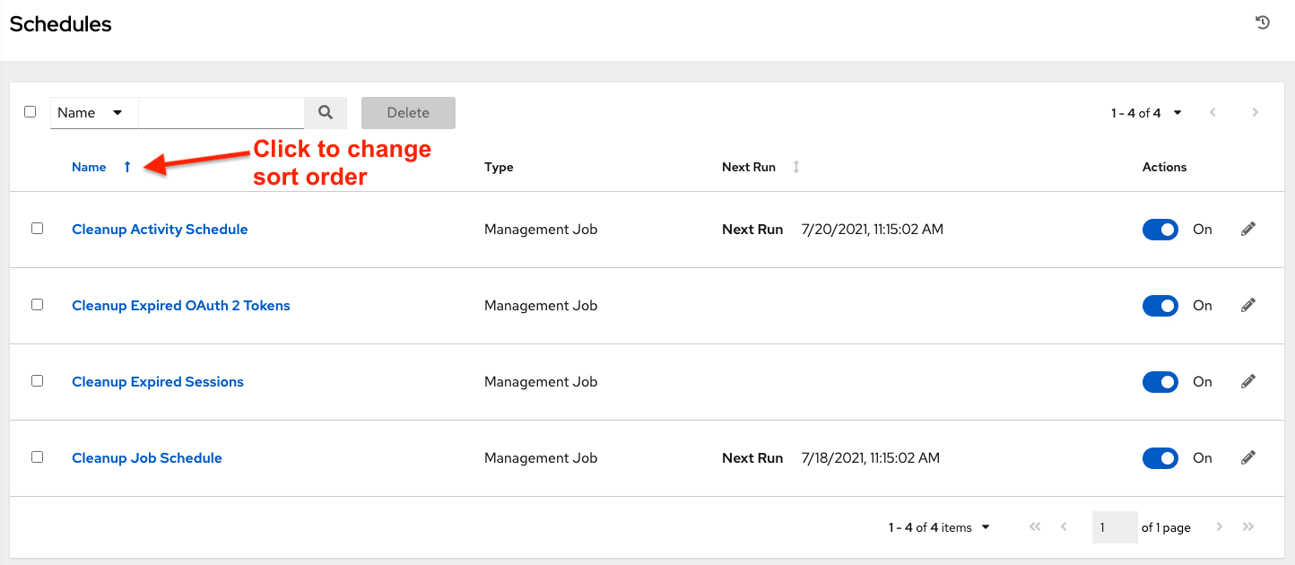The image size is (1295, 565).
Task: Edit the Cleanup Job Schedule entry
Action: 1247,458
